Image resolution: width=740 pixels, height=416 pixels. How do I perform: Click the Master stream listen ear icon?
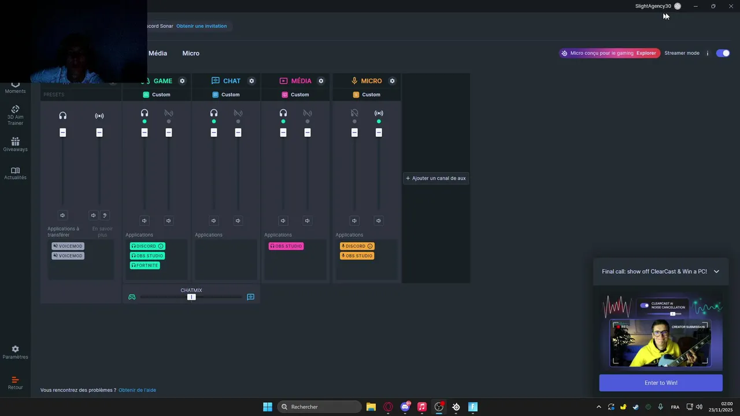[x=105, y=216]
